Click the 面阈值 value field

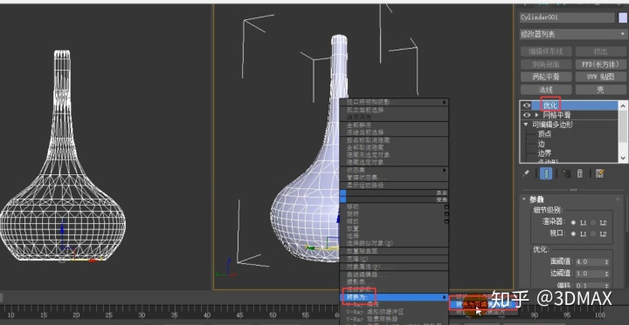coord(589,261)
